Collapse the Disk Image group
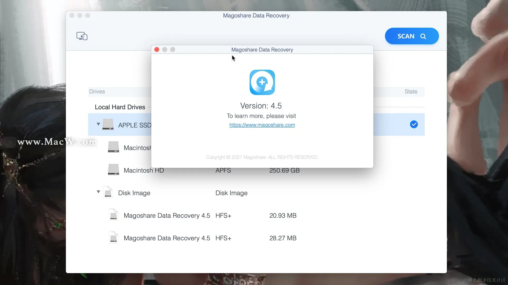This screenshot has width=508, height=285. [x=98, y=192]
